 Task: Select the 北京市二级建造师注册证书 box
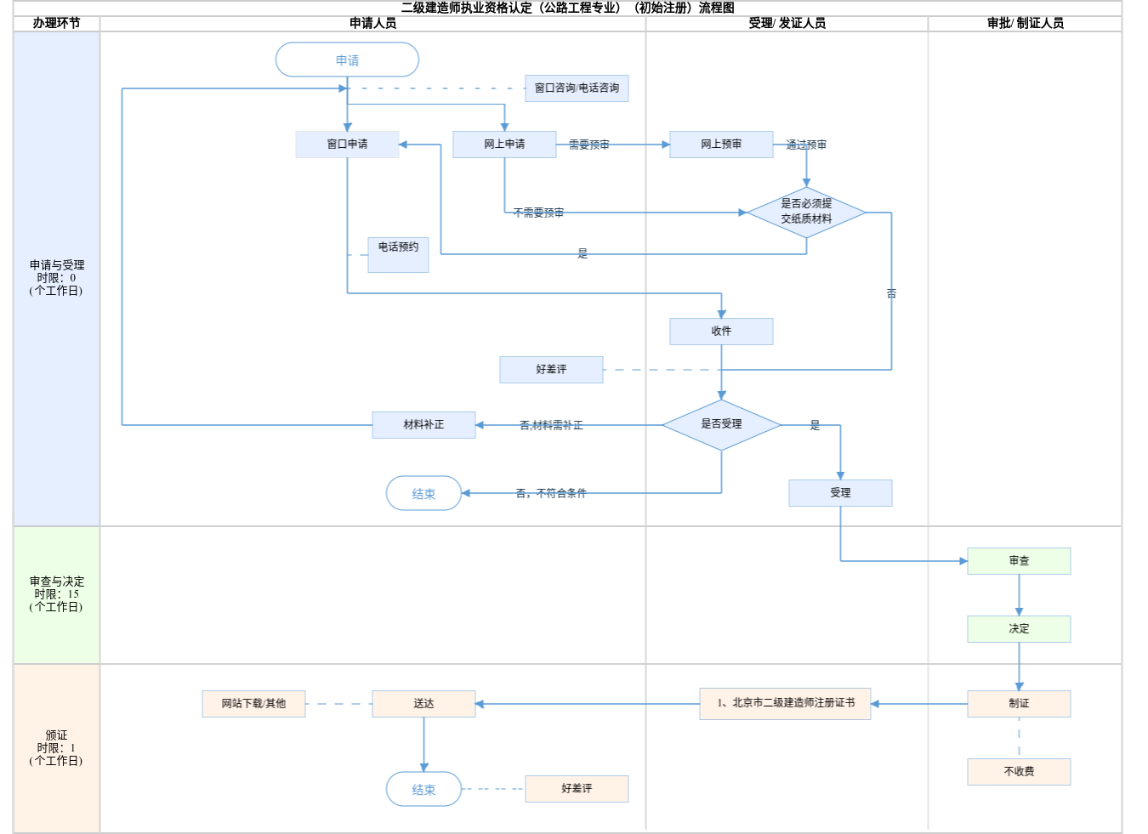785,704
